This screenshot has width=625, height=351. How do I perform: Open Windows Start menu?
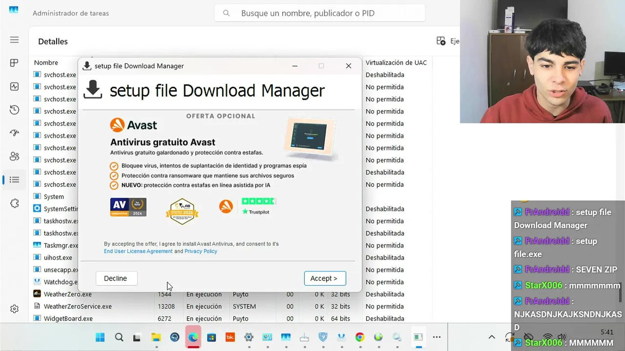point(100,337)
